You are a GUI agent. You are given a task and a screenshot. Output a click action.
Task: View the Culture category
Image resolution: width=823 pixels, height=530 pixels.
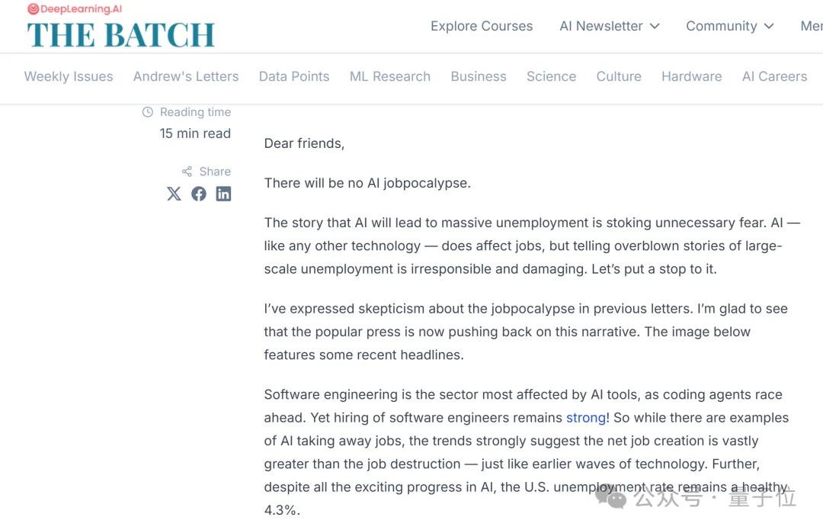pos(619,77)
